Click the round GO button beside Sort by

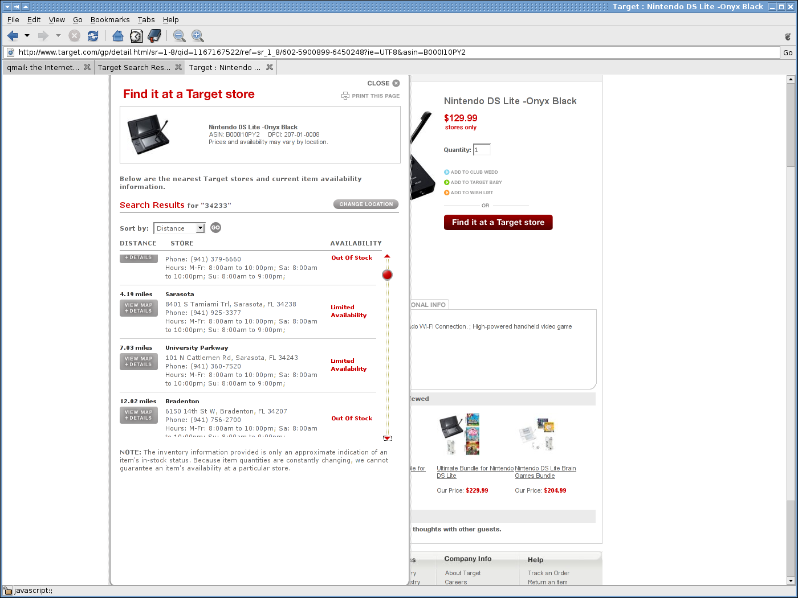pos(215,228)
